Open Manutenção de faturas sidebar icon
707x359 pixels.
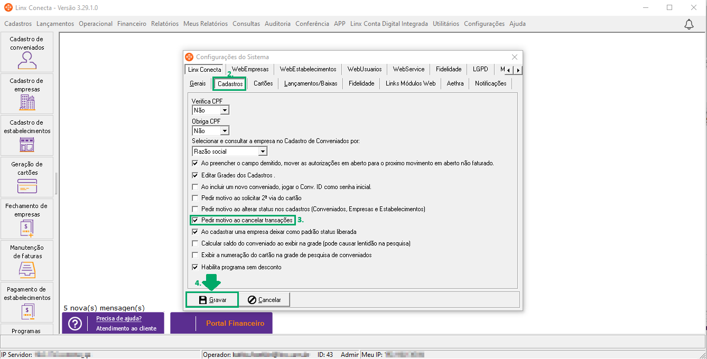(27, 260)
